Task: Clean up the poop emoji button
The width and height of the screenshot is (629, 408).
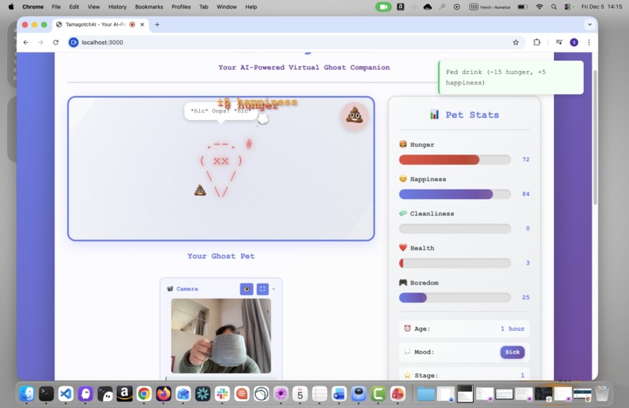Action: [x=354, y=116]
